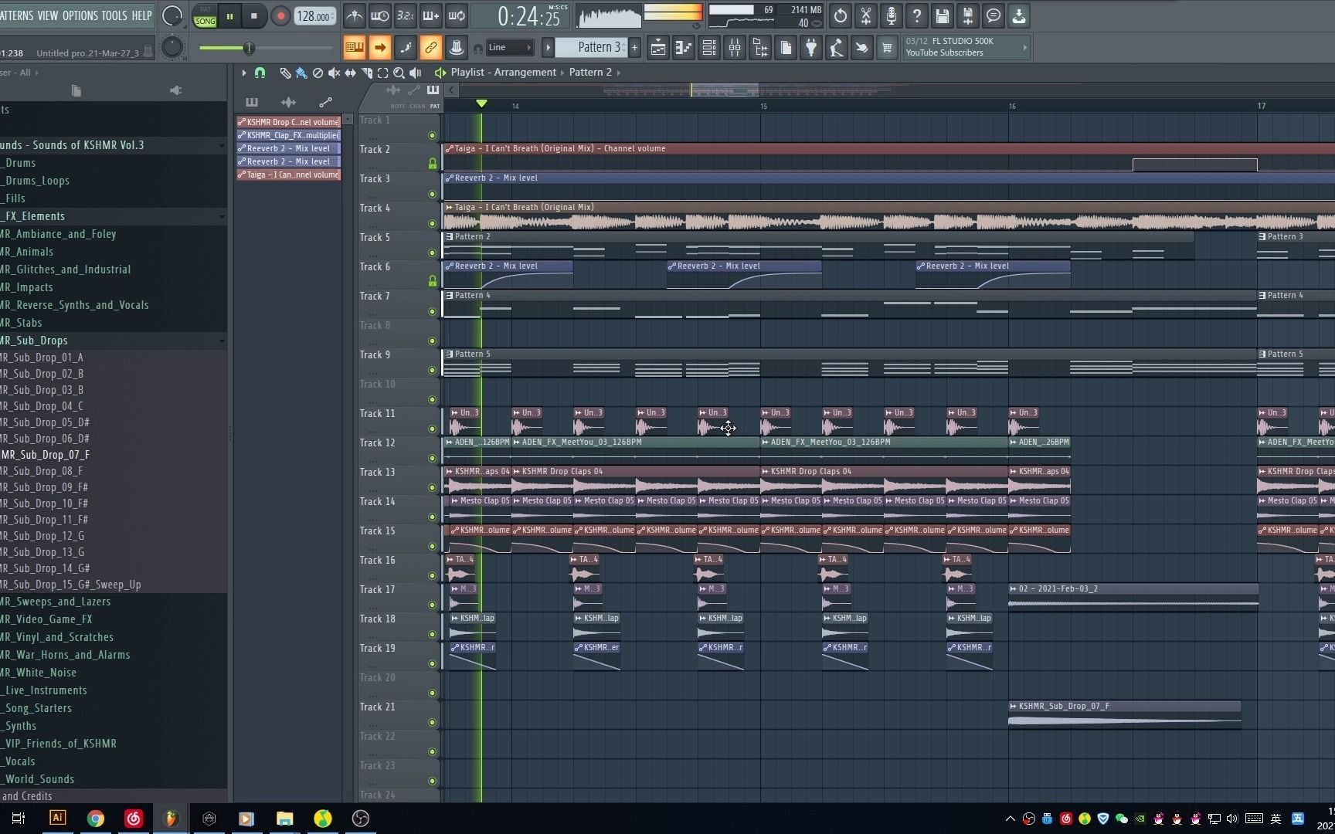Toggle the Playlist snap magnet
Viewport: 1335px width, 834px height.
tap(260, 73)
